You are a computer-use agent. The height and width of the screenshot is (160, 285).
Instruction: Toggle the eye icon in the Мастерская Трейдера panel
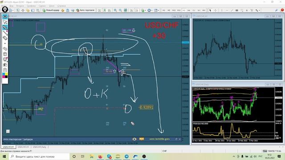[134, 139]
